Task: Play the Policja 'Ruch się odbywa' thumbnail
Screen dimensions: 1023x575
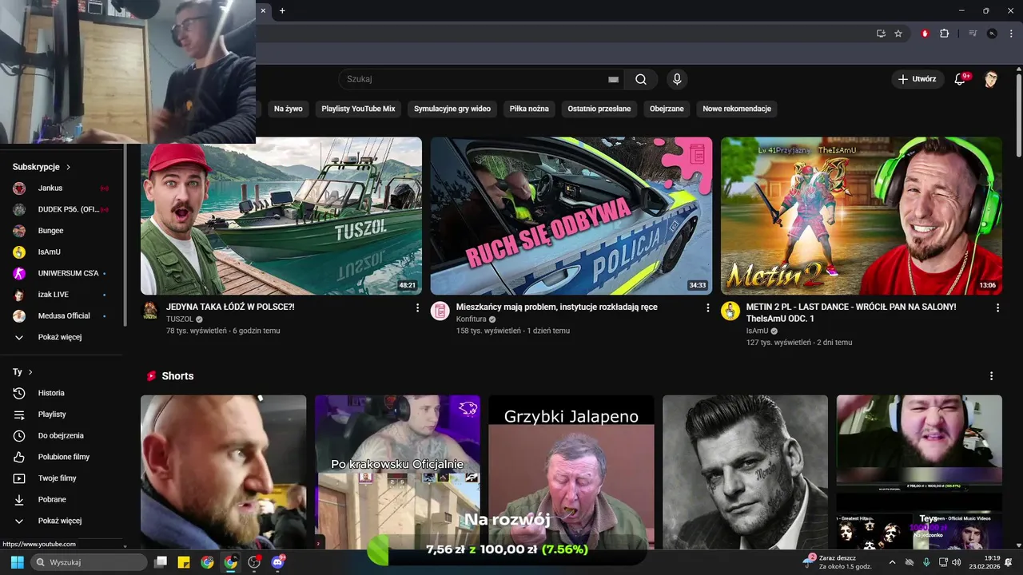Action: pos(571,216)
